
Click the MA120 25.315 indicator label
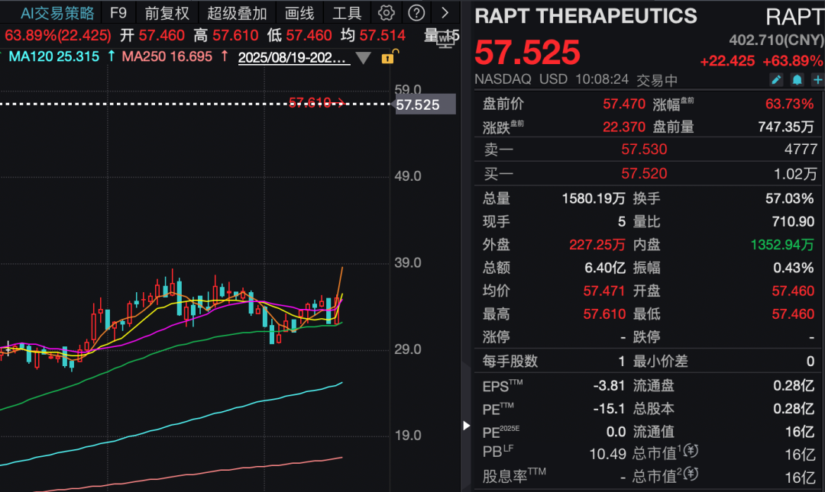[53, 56]
